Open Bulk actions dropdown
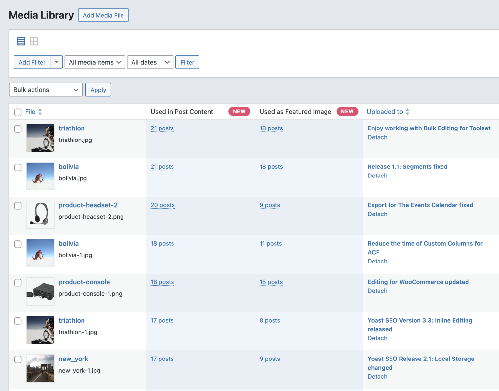The width and height of the screenshot is (499, 391). tap(46, 90)
